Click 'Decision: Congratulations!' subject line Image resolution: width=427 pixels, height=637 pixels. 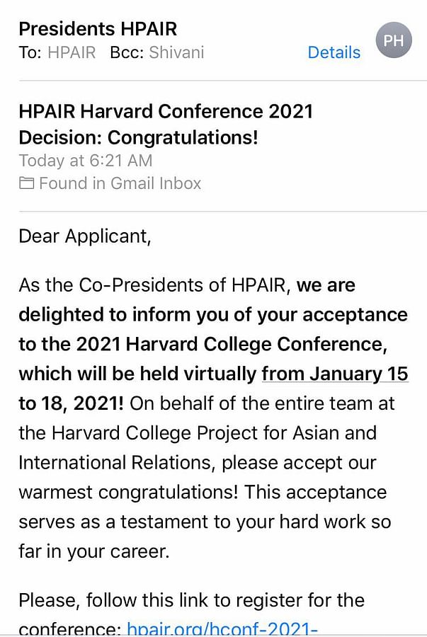[x=139, y=138]
